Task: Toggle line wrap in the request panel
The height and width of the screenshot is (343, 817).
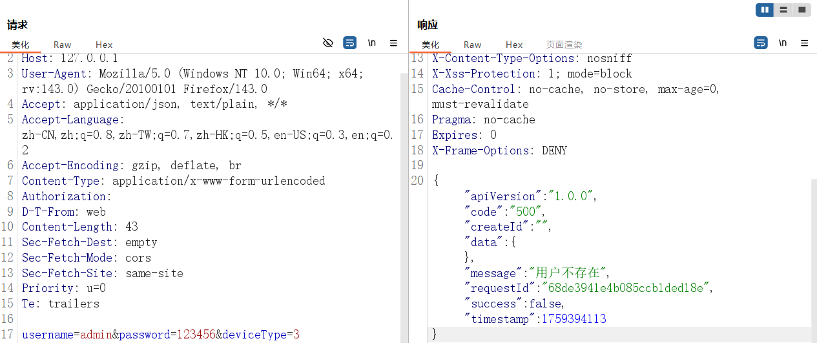Action: (x=349, y=43)
